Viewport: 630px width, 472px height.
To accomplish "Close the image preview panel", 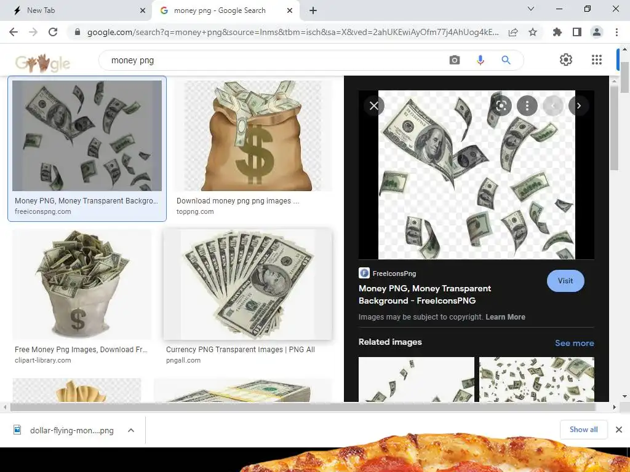I will point(374,106).
